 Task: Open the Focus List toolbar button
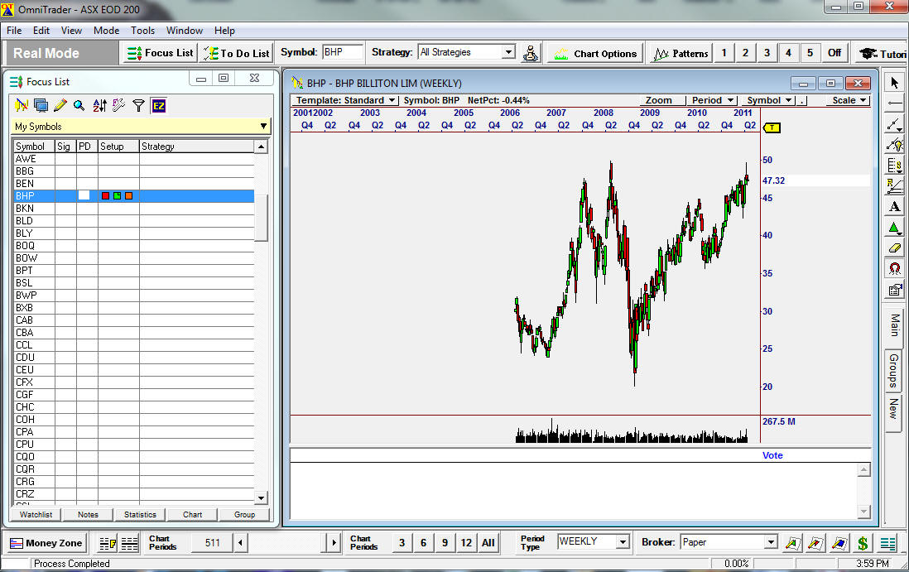[x=160, y=53]
